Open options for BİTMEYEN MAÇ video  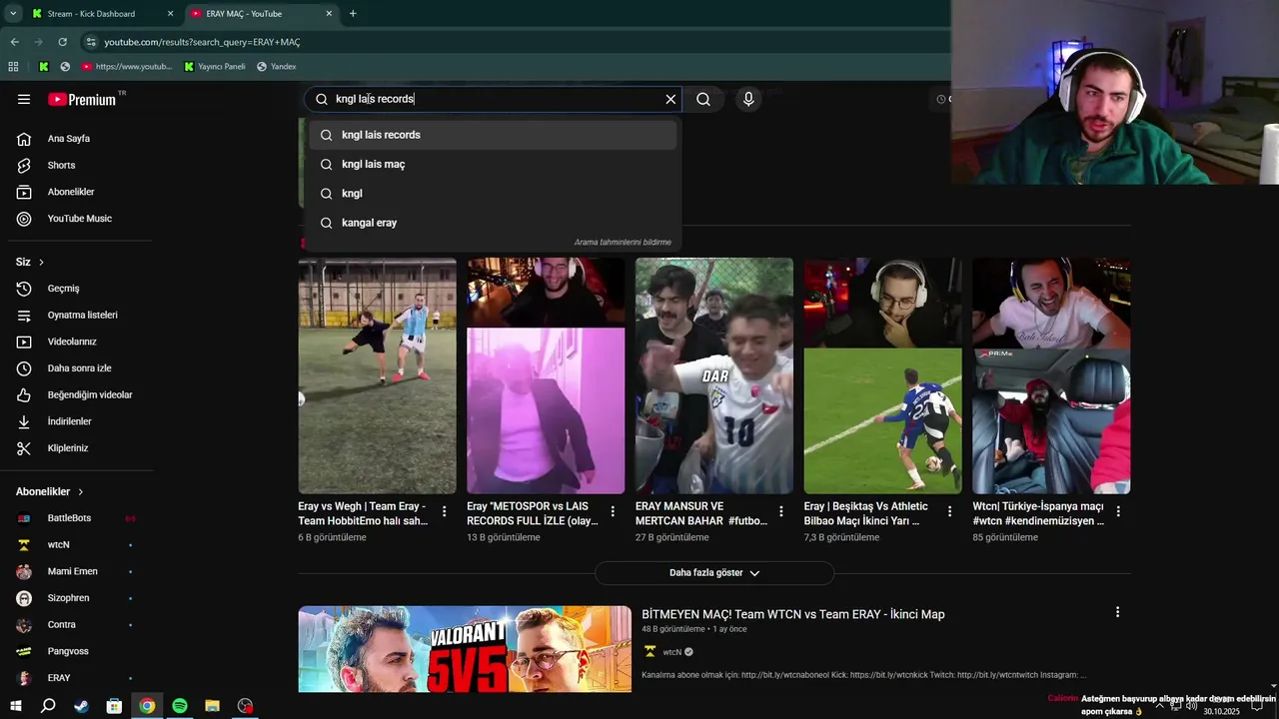(x=1117, y=612)
